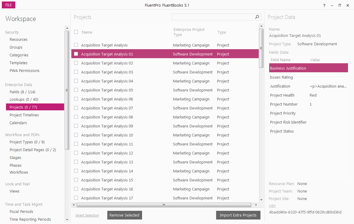354x224 pixels.
Task: Click the projects list scroll-down arrow
Action: pyautogui.click(x=261, y=200)
